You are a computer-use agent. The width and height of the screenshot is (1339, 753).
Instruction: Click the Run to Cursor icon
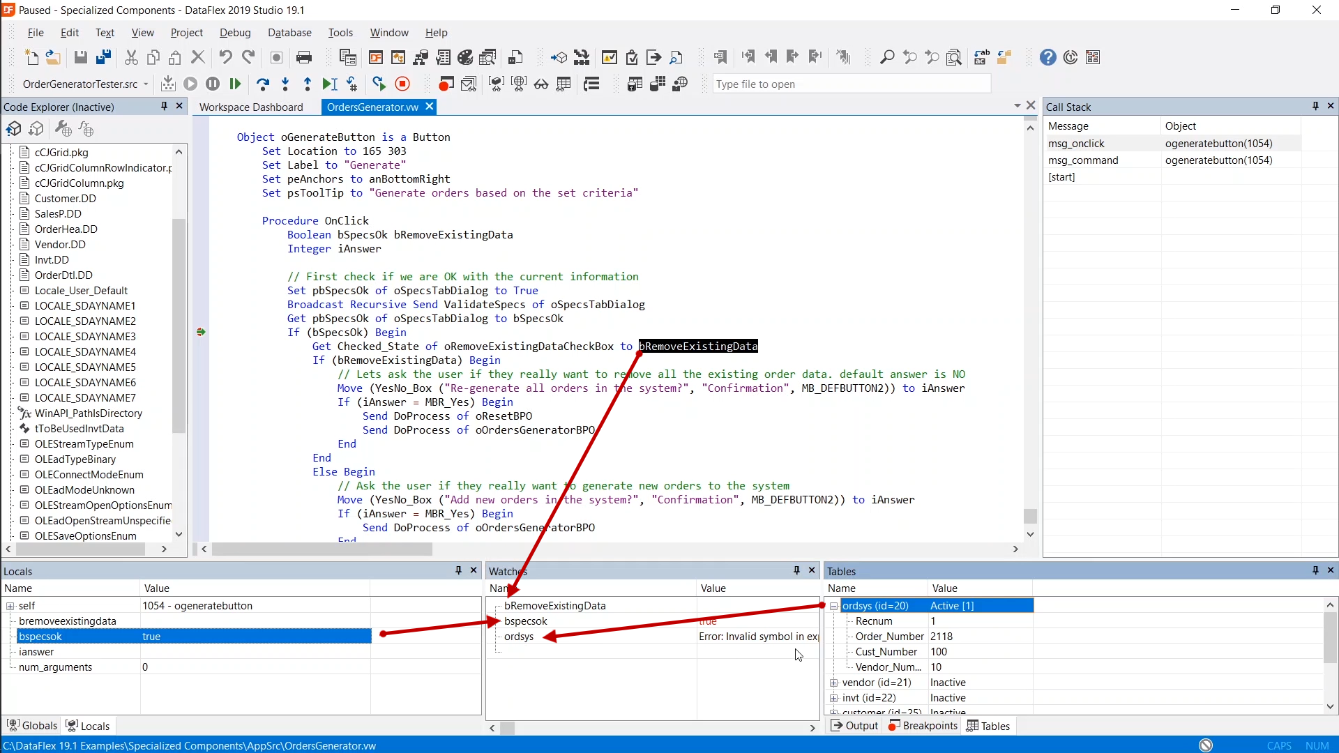330,84
